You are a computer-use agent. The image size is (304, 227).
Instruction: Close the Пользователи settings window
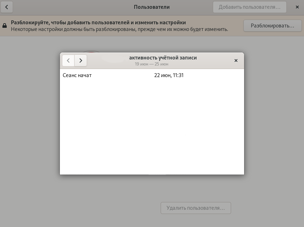pos(297,7)
